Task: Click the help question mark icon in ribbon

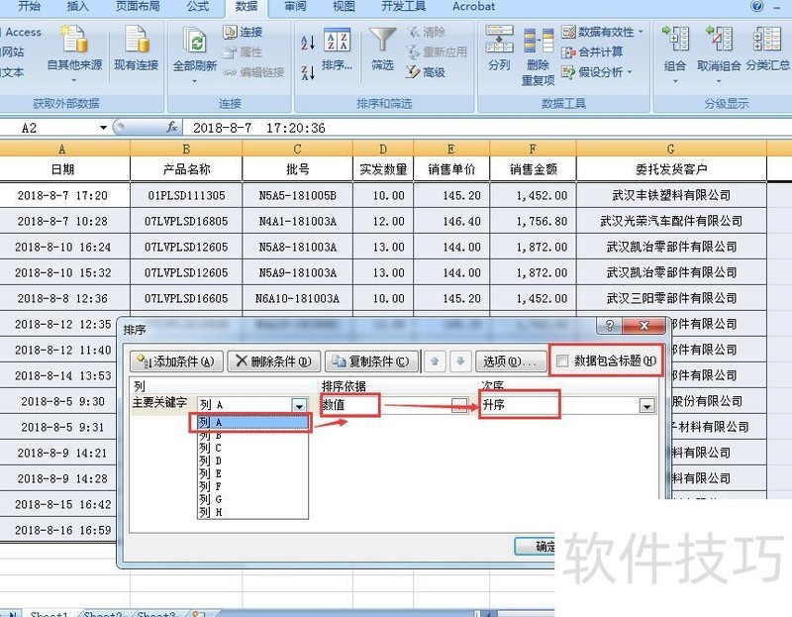Action: [756, 6]
